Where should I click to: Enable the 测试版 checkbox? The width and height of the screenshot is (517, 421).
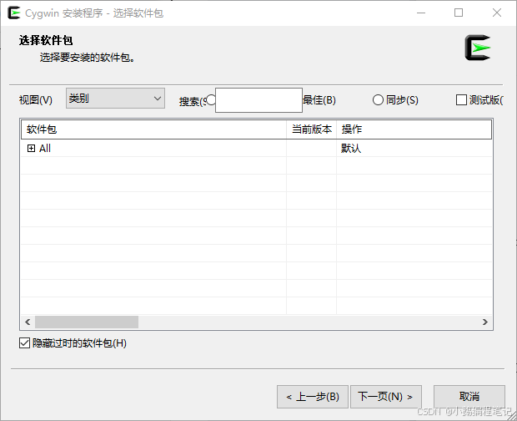pyautogui.click(x=461, y=99)
